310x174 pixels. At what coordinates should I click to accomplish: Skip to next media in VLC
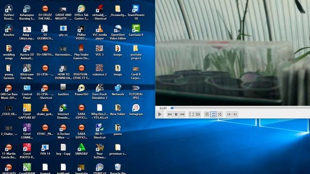click(182, 114)
